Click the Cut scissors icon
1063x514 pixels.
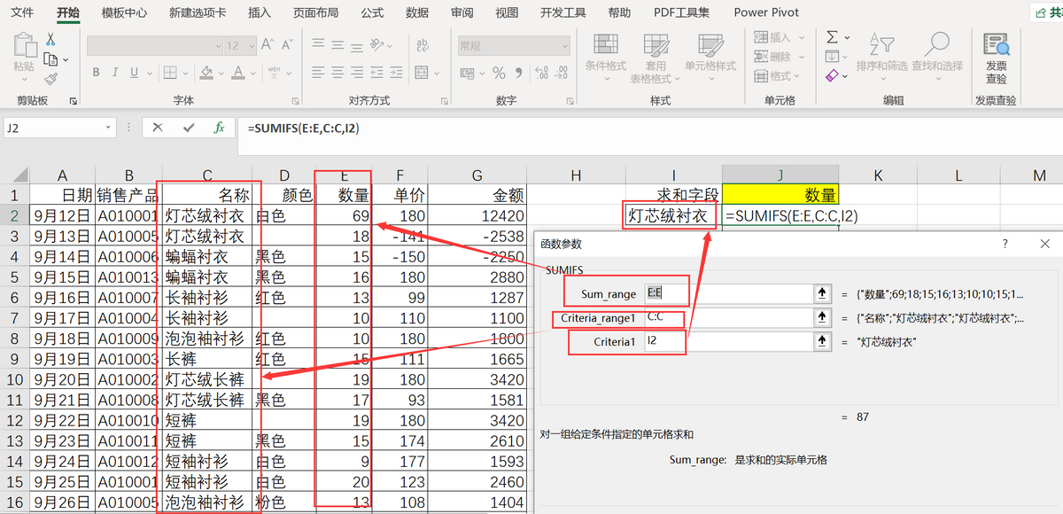(x=50, y=40)
